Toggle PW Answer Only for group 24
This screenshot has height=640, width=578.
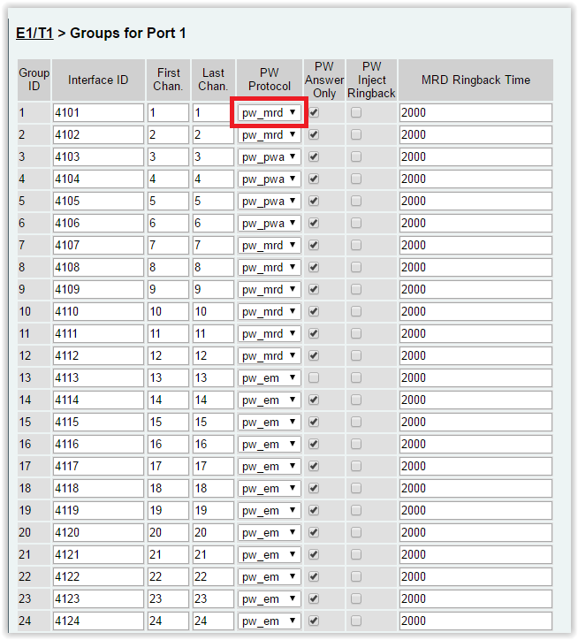point(314,621)
